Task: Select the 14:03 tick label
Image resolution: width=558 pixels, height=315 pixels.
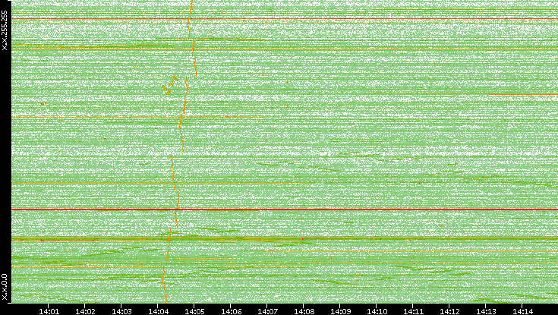Action: coord(121,311)
